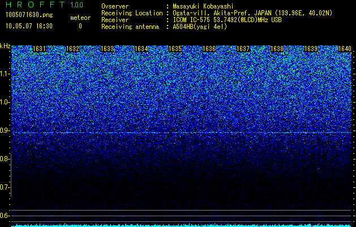Click the 1.0 kHz axis label
The width and height of the screenshot is (356, 227).
pos(5,102)
